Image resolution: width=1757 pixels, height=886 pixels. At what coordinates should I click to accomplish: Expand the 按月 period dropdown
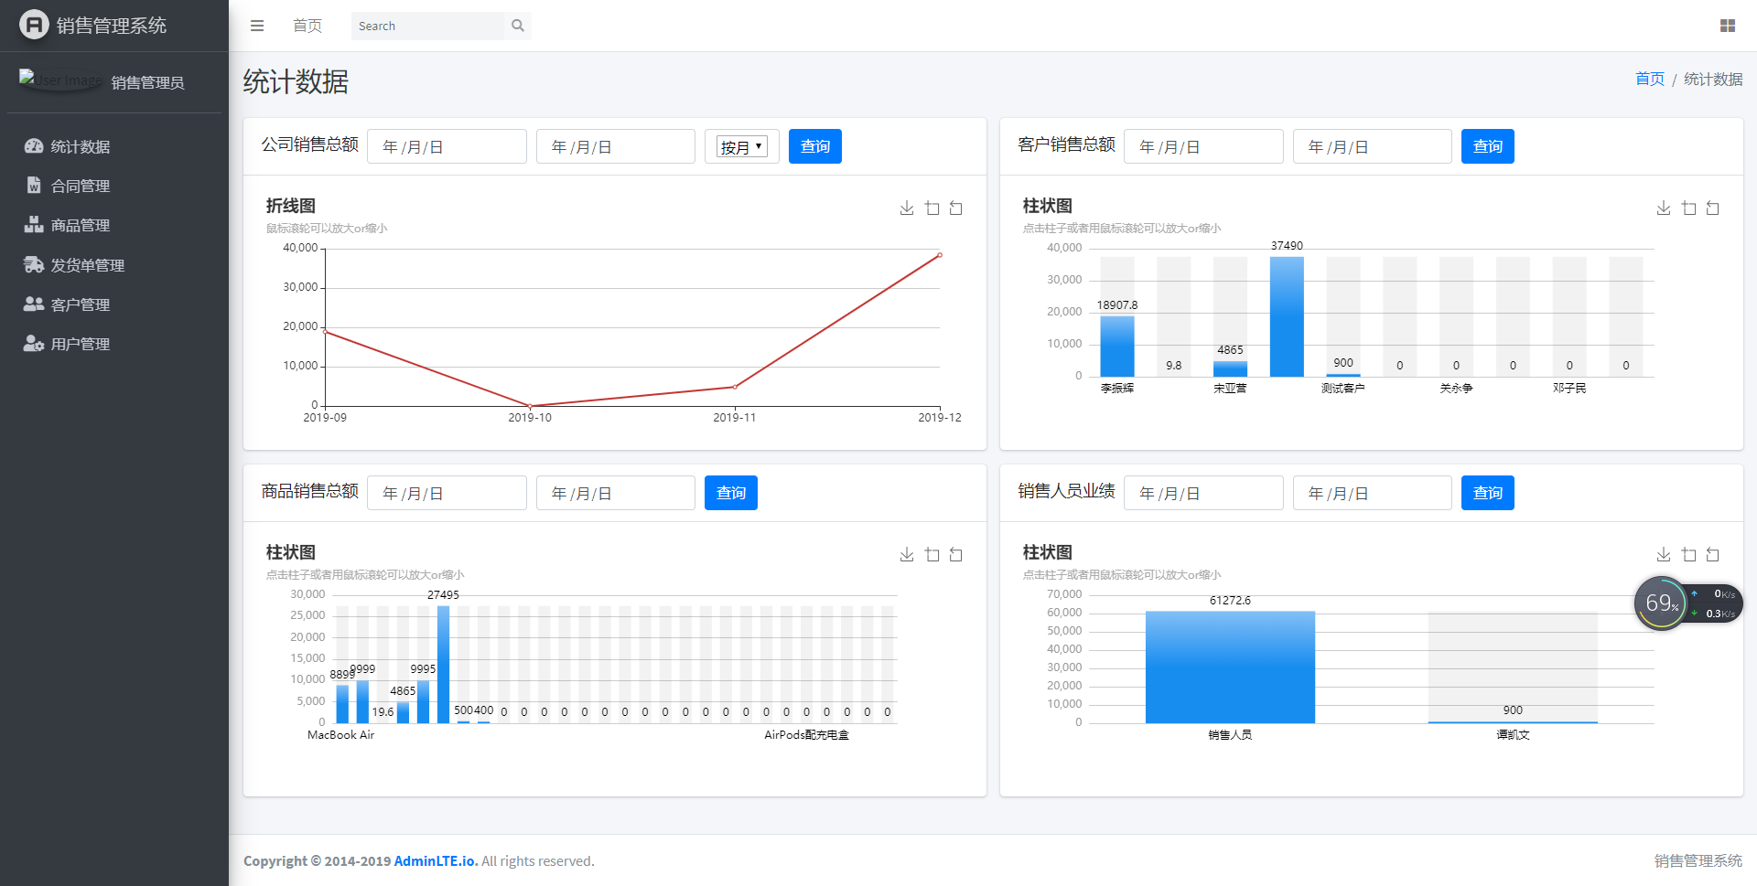click(741, 146)
